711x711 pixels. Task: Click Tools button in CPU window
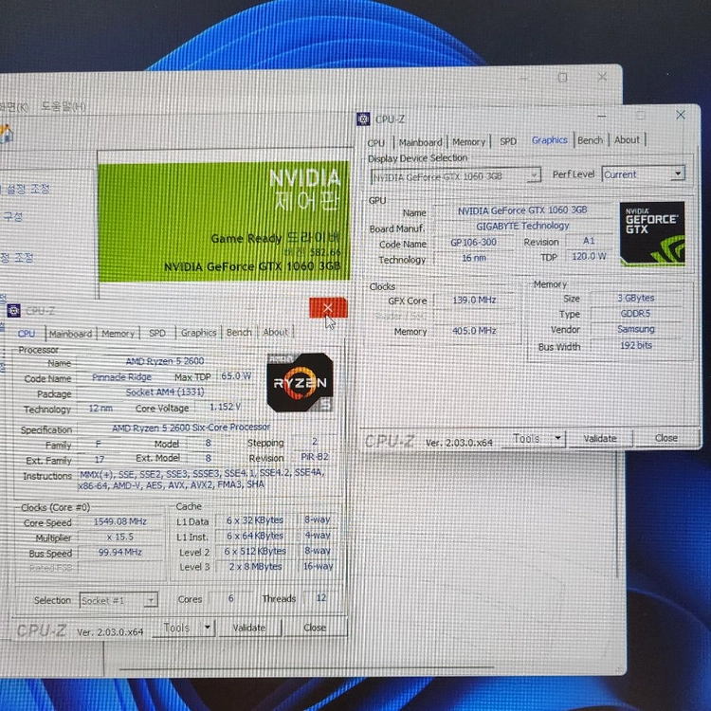click(x=176, y=628)
